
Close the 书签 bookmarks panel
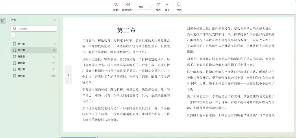pyautogui.click(x=54, y=20)
